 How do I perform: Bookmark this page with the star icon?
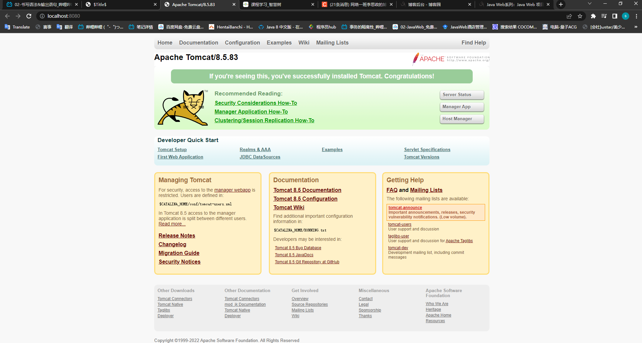(x=580, y=16)
